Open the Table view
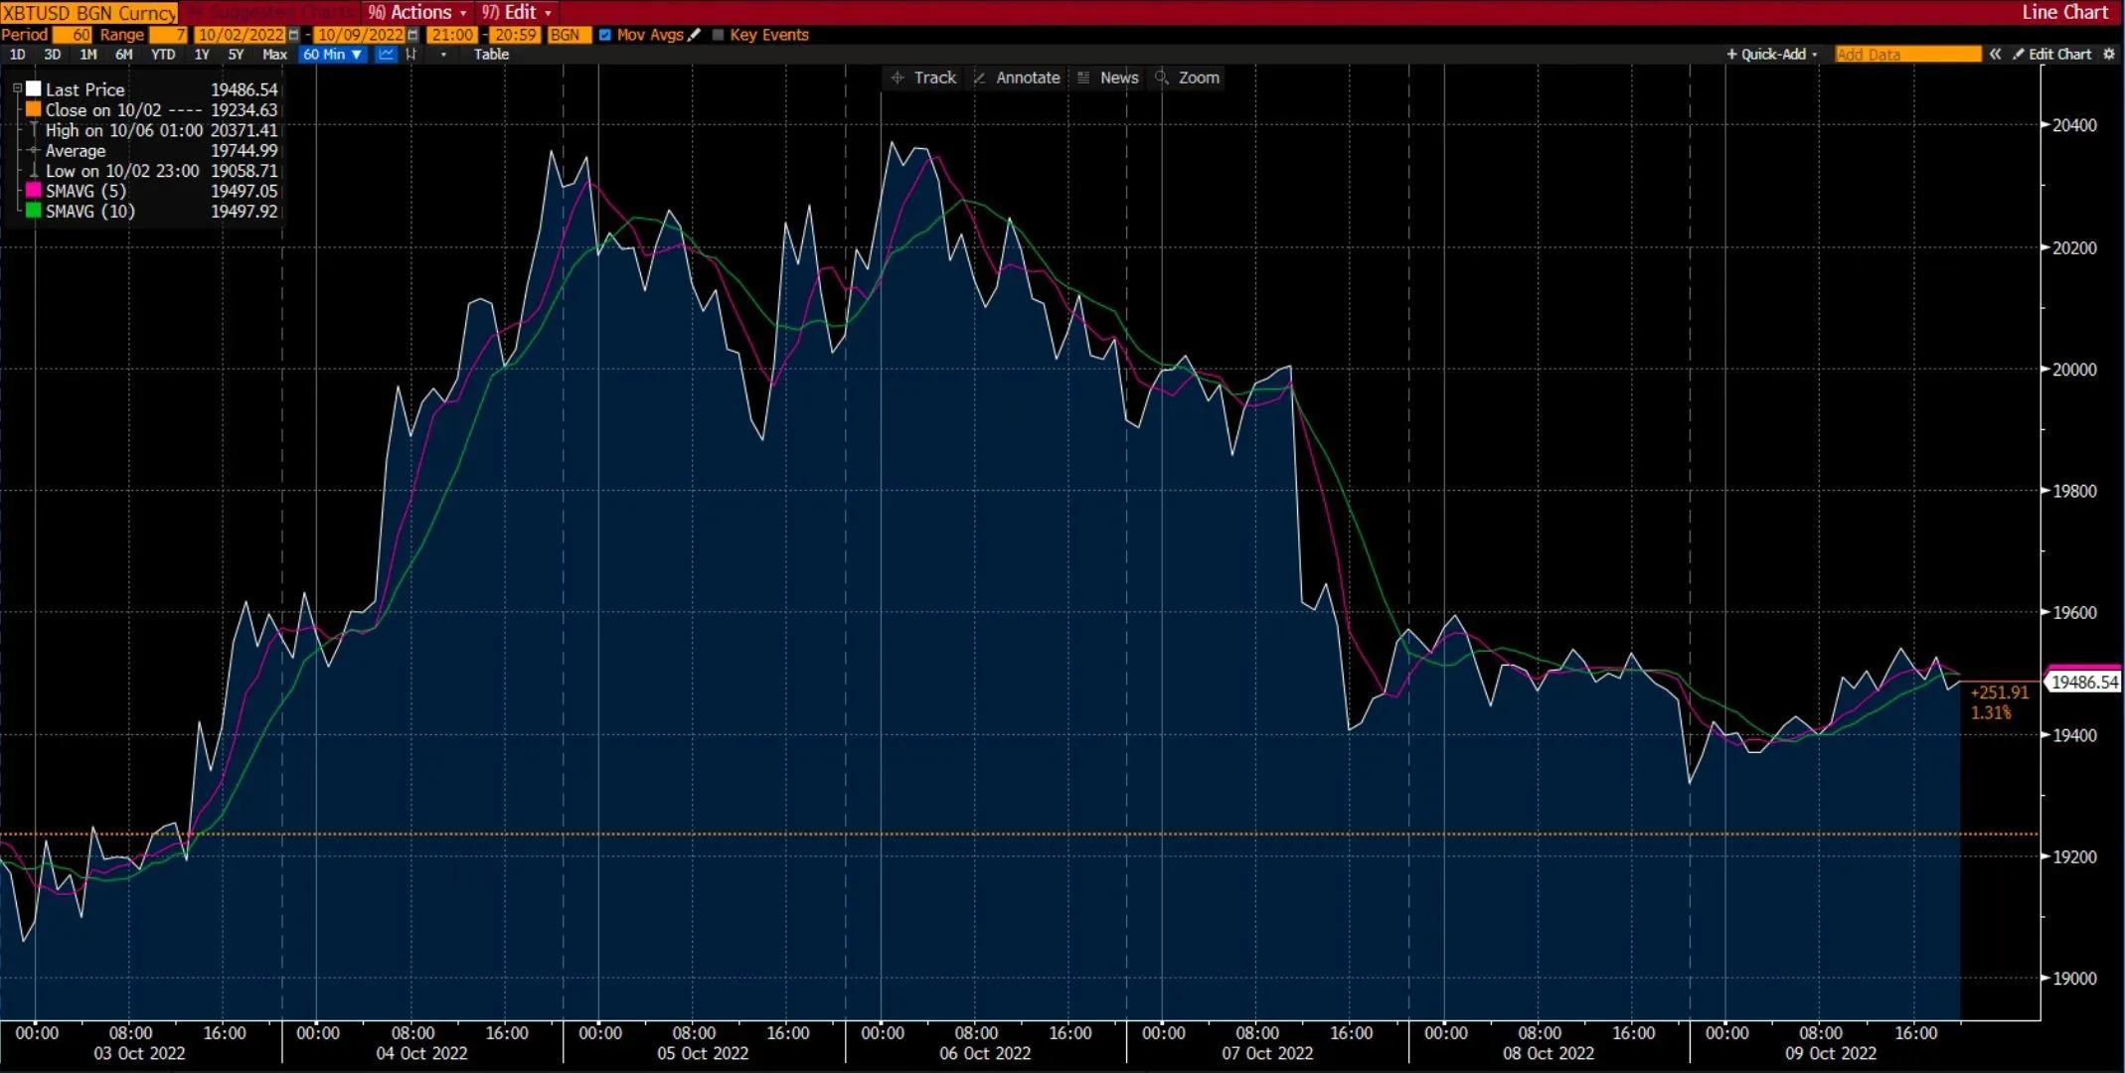The image size is (2125, 1073). [x=491, y=55]
